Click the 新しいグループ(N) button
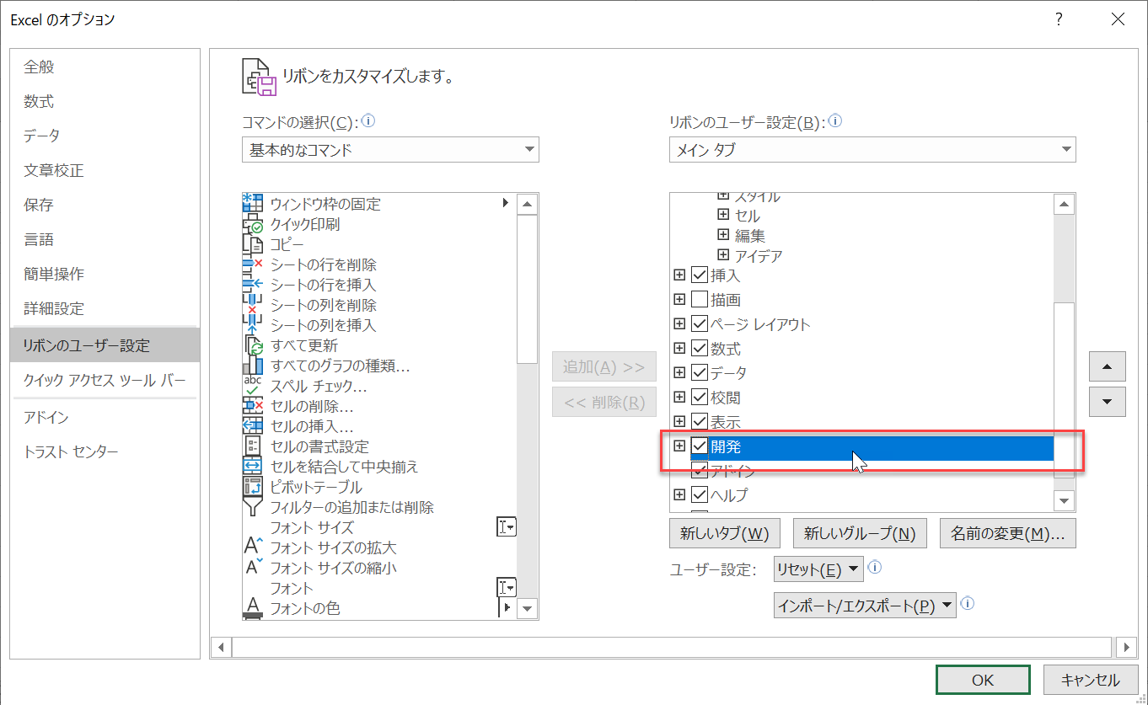This screenshot has width=1148, height=705. pyautogui.click(x=860, y=533)
